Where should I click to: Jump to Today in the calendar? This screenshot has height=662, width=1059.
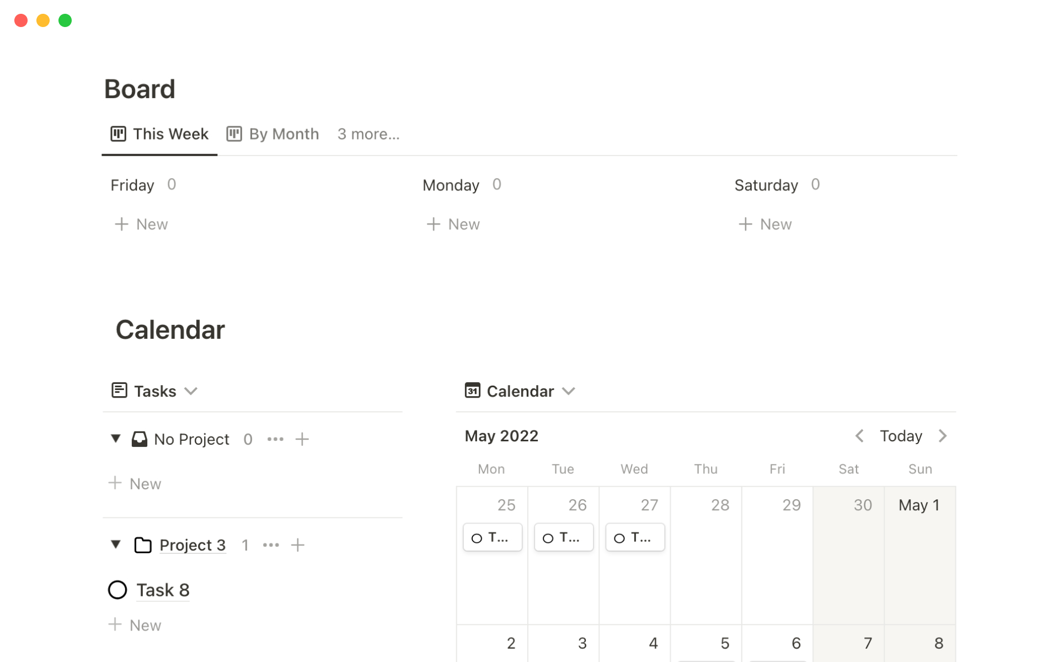901,436
